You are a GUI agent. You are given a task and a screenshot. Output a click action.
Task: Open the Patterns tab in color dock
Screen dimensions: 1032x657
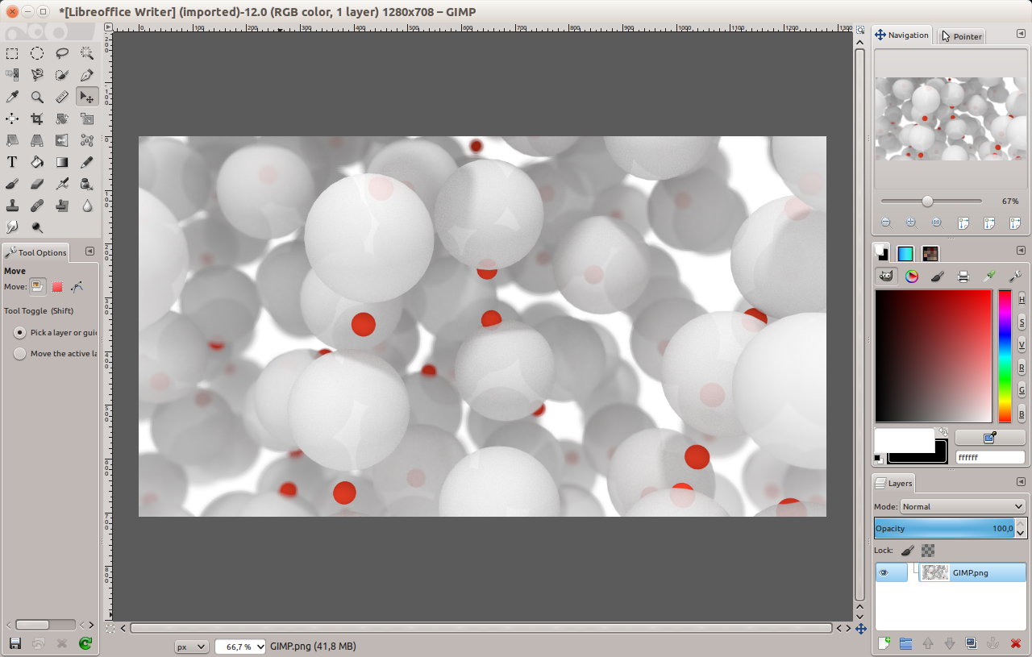(x=930, y=253)
